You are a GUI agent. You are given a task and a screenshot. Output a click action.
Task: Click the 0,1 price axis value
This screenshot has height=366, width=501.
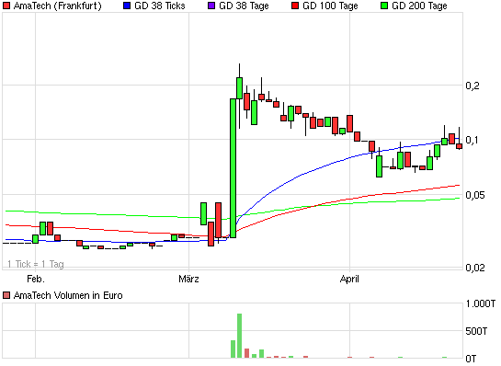473,140
